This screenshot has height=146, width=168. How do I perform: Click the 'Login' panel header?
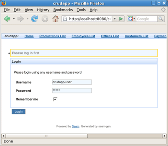point(84,61)
